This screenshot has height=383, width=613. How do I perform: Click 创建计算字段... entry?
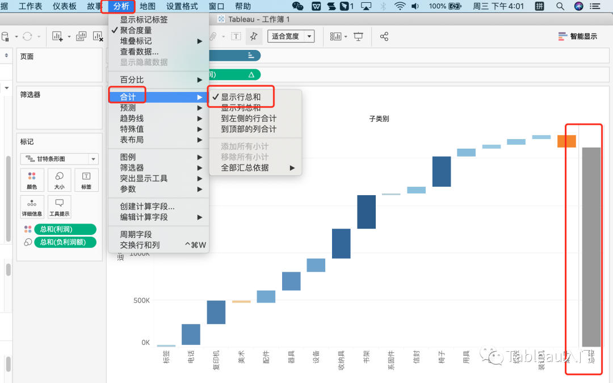pyautogui.click(x=159, y=207)
